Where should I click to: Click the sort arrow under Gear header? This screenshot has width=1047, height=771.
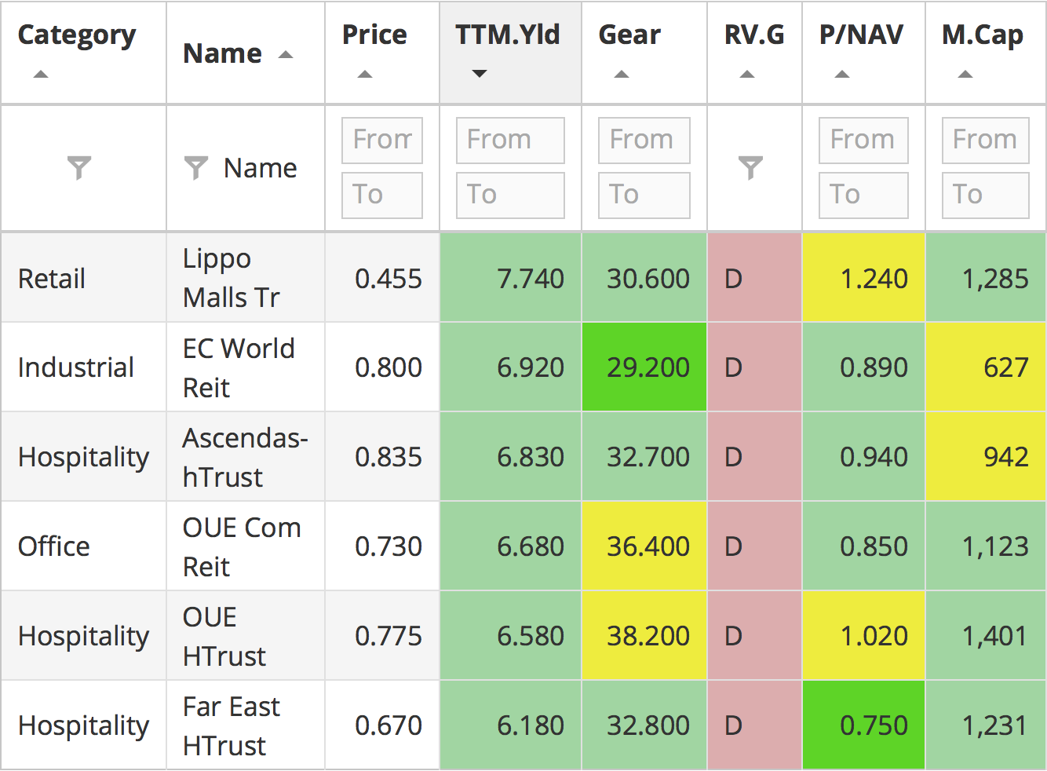[x=621, y=75]
